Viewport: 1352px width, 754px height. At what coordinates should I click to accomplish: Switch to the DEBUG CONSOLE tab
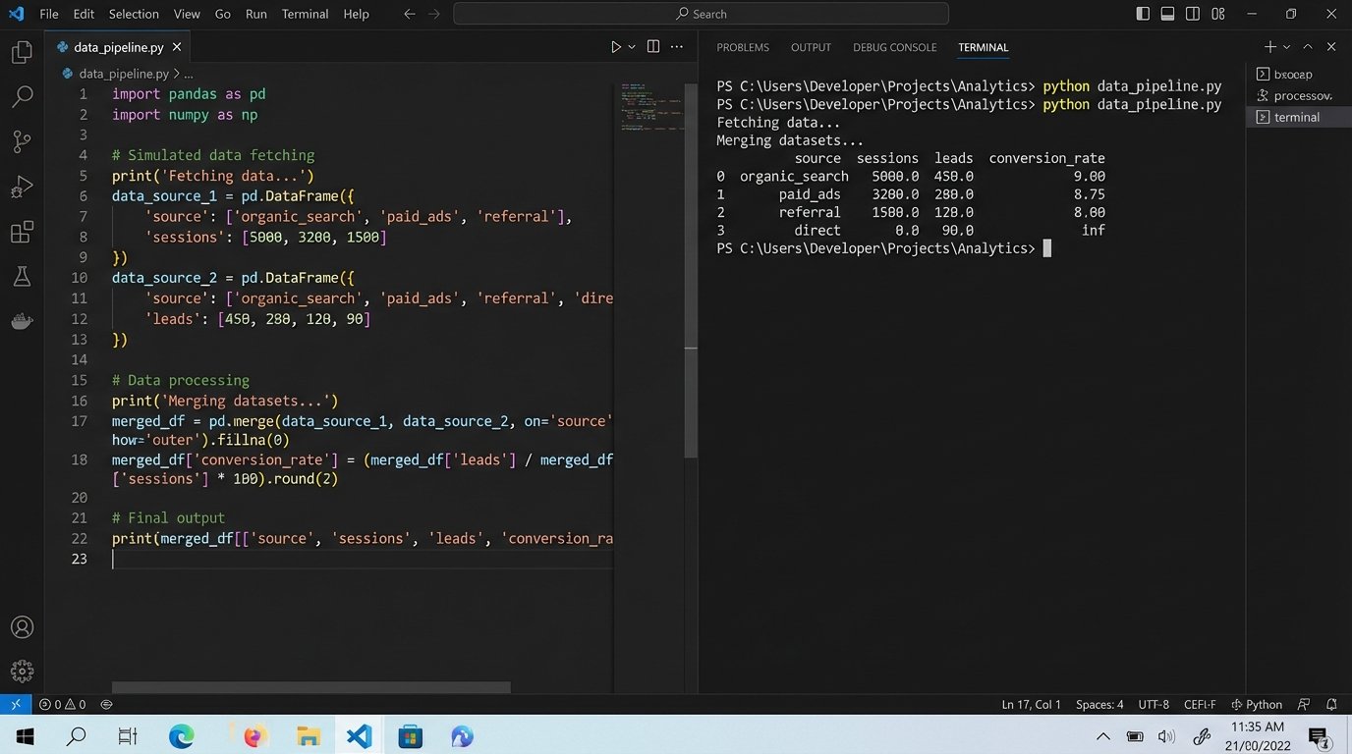[x=894, y=47]
